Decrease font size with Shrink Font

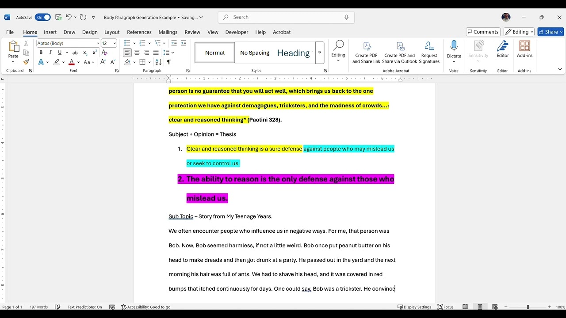click(113, 62)
